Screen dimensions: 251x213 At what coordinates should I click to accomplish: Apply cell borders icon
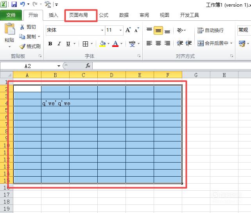(85, 44)
